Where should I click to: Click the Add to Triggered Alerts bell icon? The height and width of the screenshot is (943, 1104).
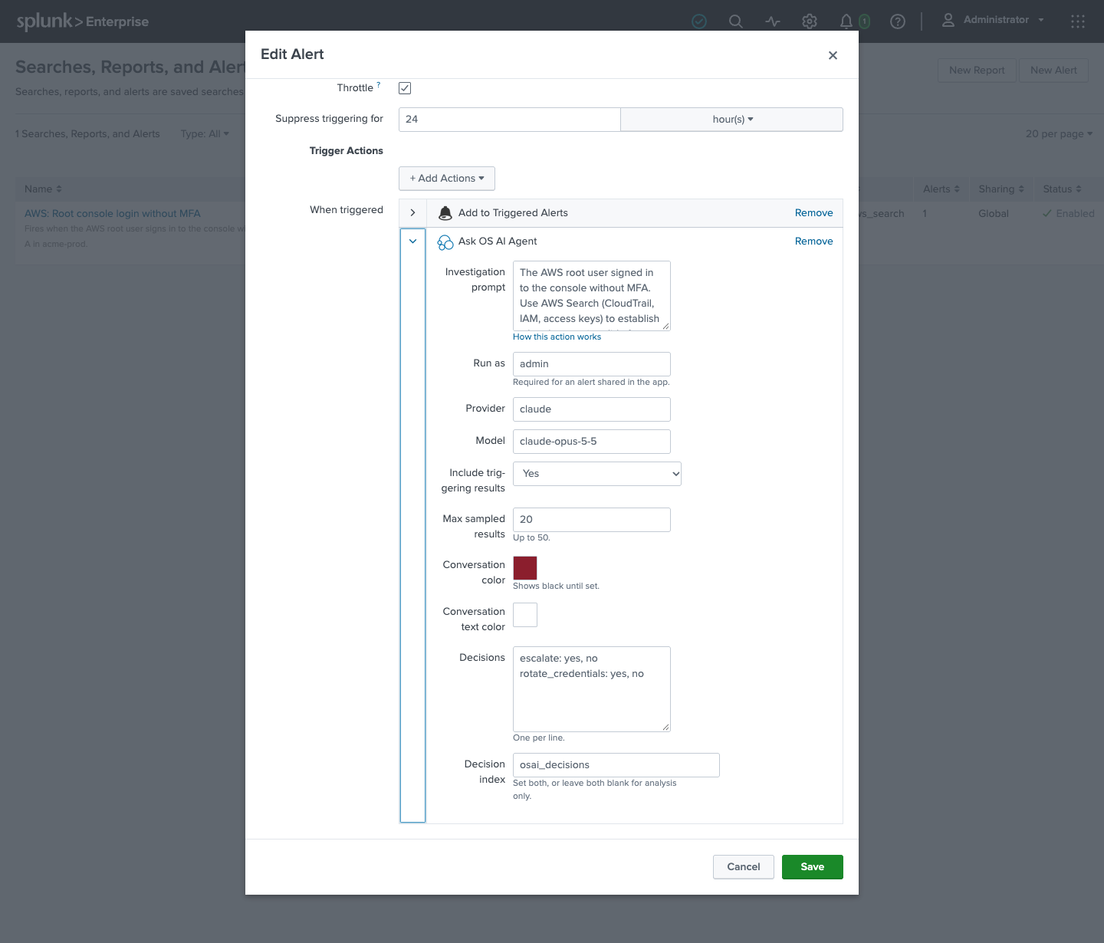coord(445,213)
